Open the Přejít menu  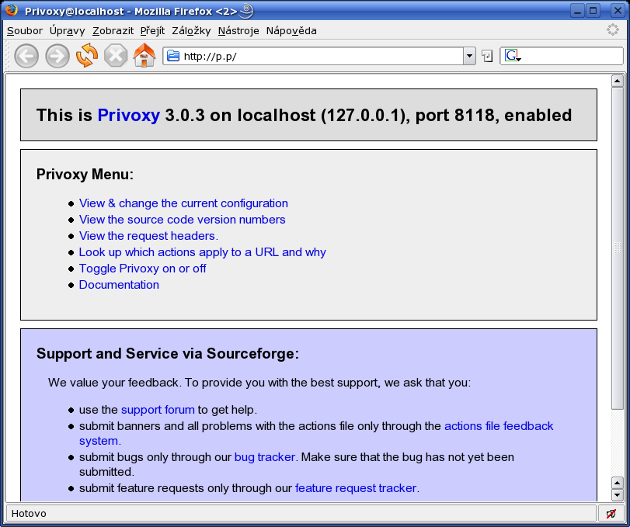(x=153, y=31)
